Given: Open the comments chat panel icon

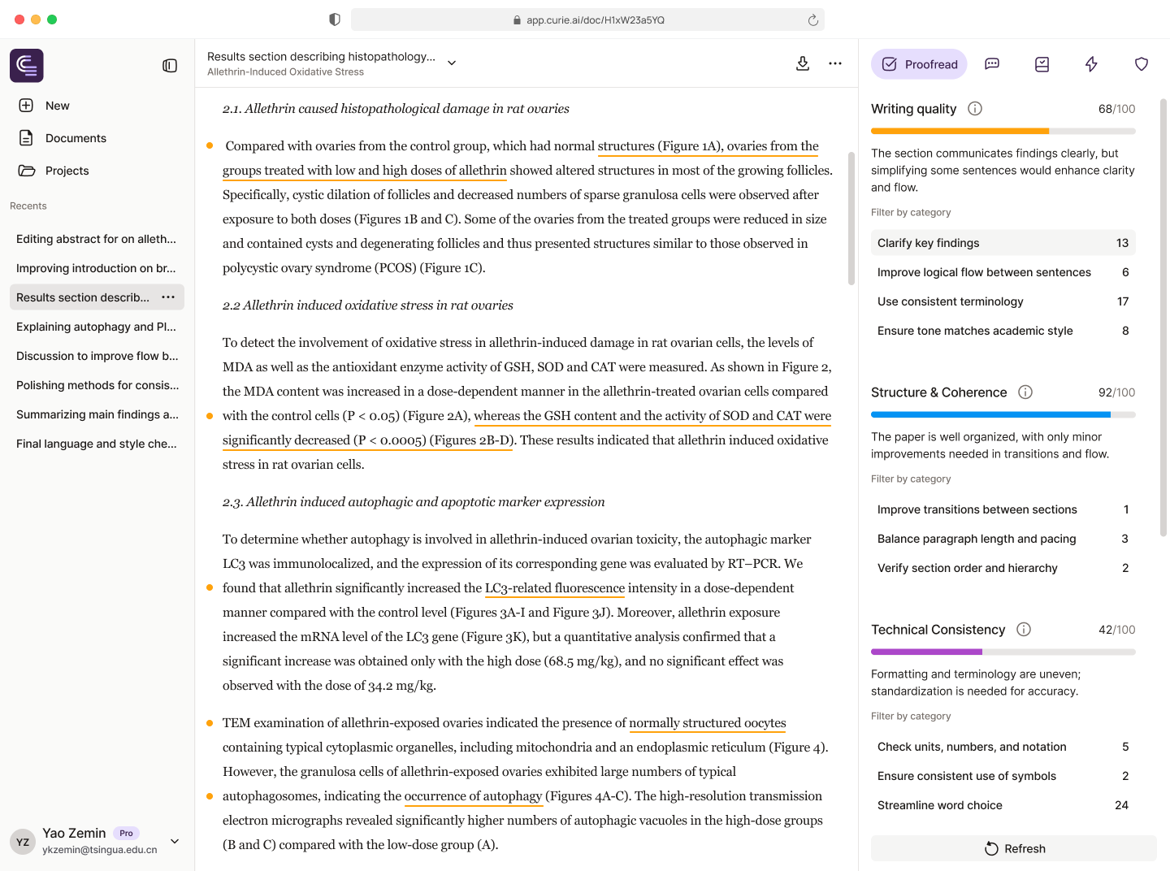Looking at the screenshot, I should [x=992, y=64].
